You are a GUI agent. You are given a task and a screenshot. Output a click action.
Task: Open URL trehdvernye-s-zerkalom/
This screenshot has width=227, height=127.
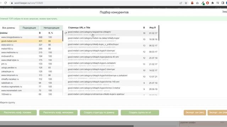click(98, 75)
